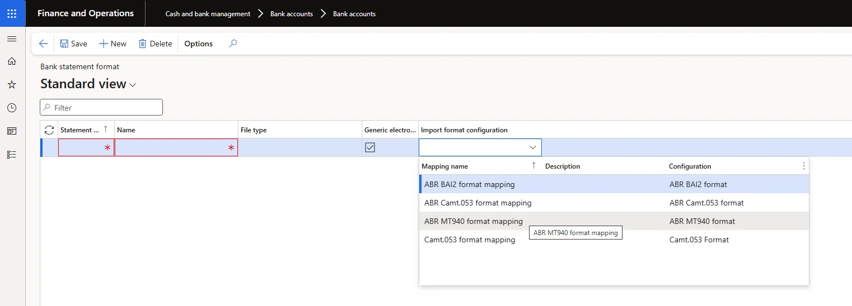
Task: Expand the navigation pane hamburger menu
Action: click(x=12, y=39)
